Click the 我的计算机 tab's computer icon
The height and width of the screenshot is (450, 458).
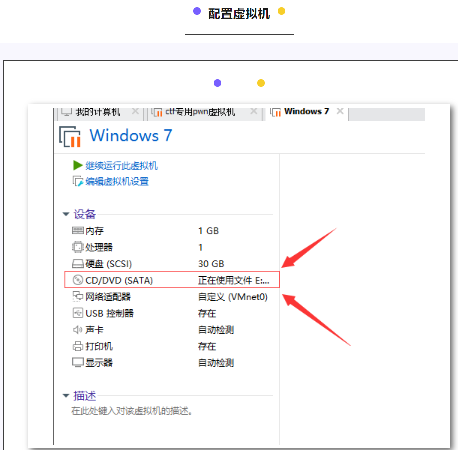(x=67, y=112)
